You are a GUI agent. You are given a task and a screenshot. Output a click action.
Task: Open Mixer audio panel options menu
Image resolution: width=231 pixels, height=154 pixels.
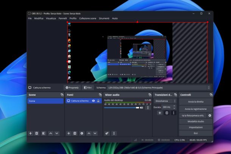coord(114,134)
